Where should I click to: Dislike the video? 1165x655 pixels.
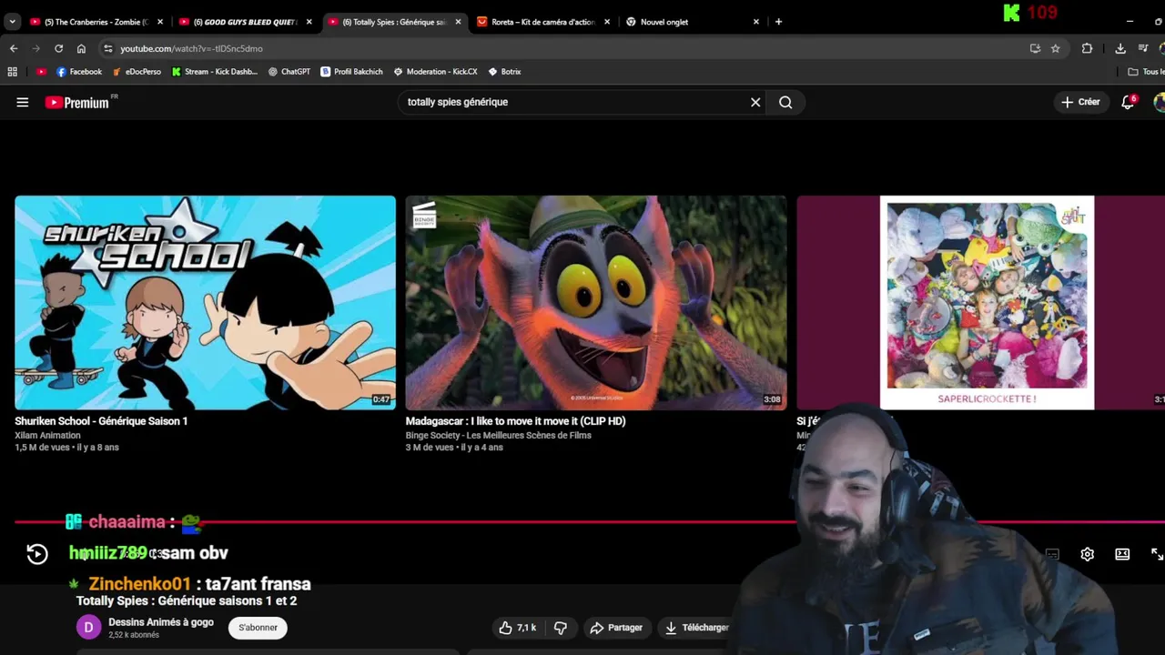[561, 628]
